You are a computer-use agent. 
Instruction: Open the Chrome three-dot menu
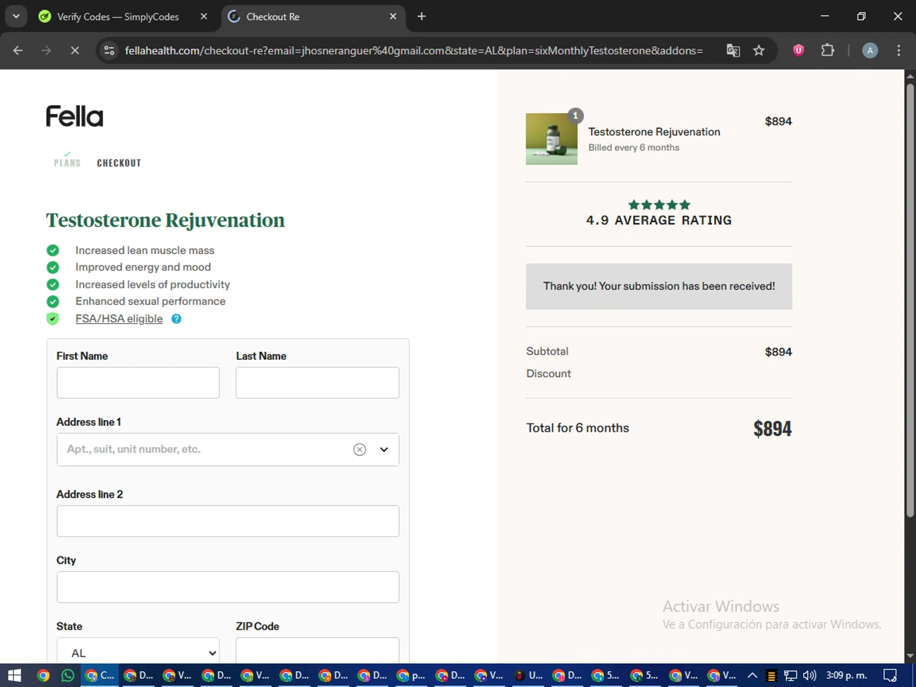pos(898,51)
